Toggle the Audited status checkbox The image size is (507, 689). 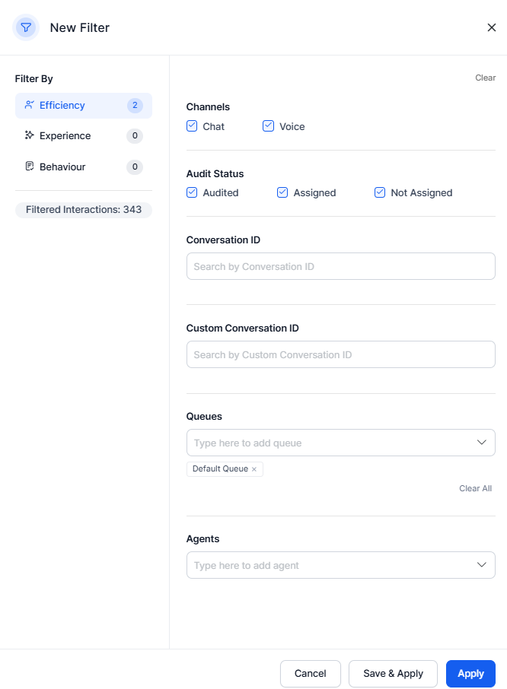(x=192, y=192)
